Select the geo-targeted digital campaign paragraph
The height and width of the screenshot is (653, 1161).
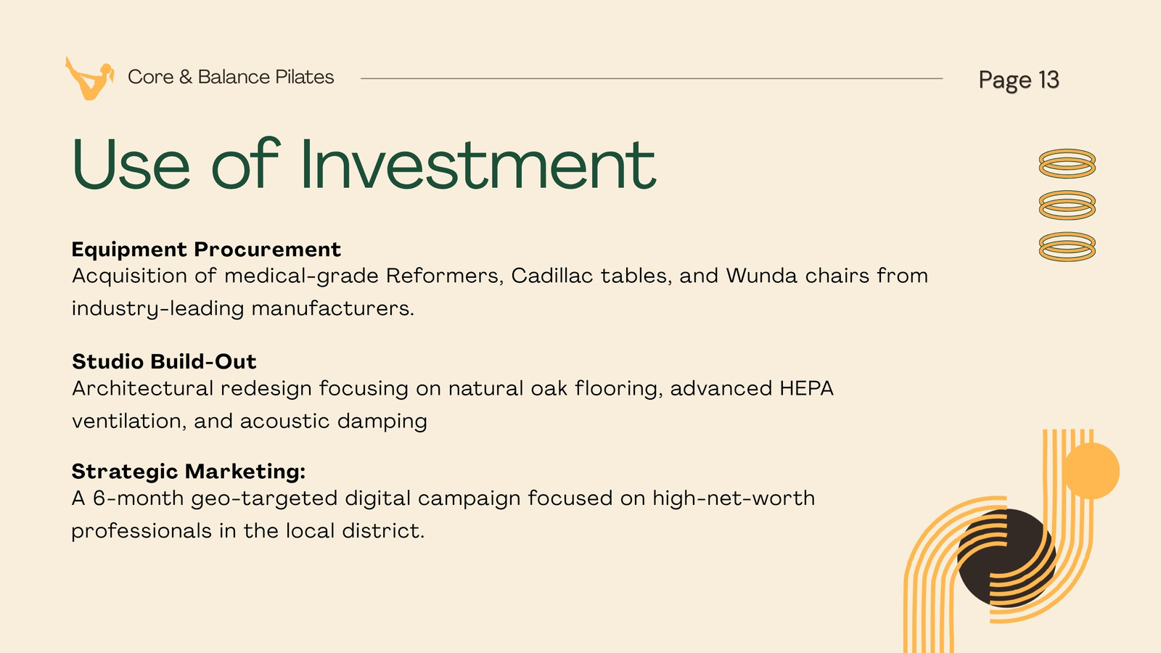click(443, 514)
